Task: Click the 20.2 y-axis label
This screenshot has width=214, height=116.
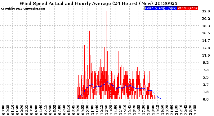Action: 206,19
